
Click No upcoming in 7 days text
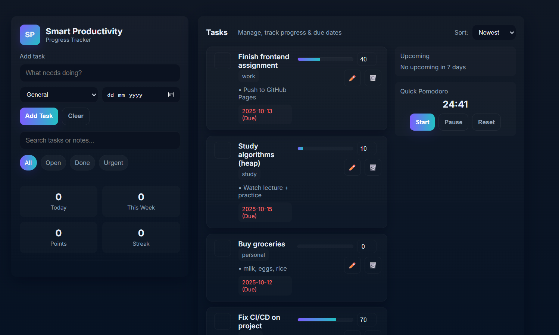[433, 67]
